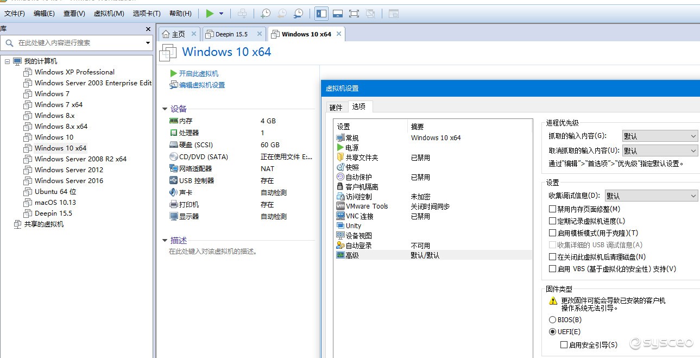
Task: Switch to 硬件 tab in settings dialog
Action: [x=336, y=108]
